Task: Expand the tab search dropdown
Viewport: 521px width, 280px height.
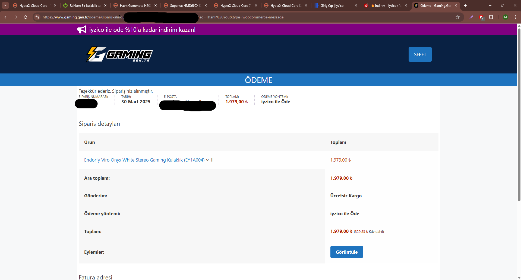Action: 5,5
